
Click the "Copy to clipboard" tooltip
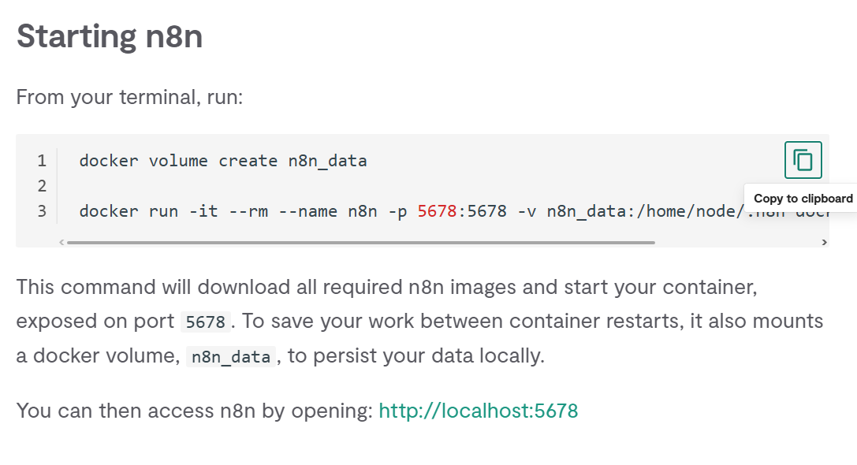coord(803,199)
